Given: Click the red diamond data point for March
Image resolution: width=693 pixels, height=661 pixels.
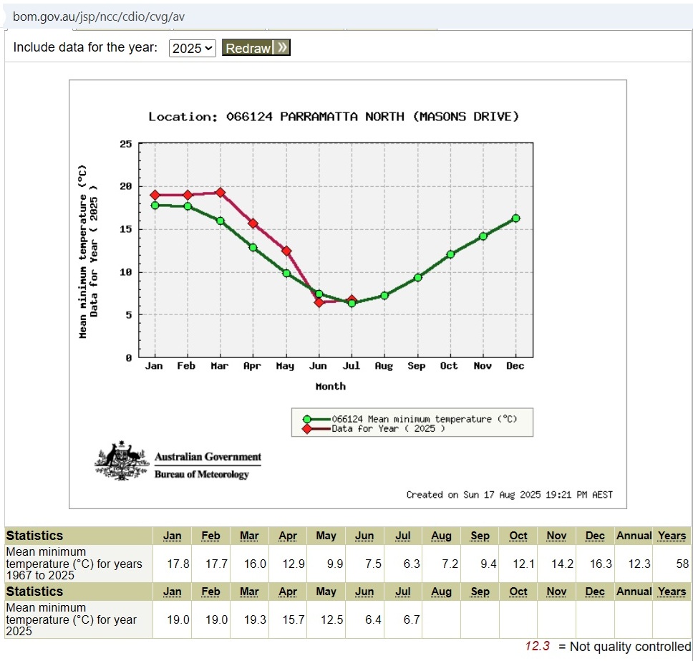Looking at the screenshot, I should tap(220, 193).
